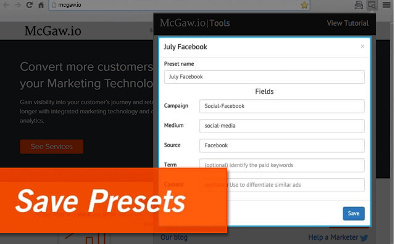
Task: Click the McGaw.io|Tools panel title
Action: tap(195, 23)
